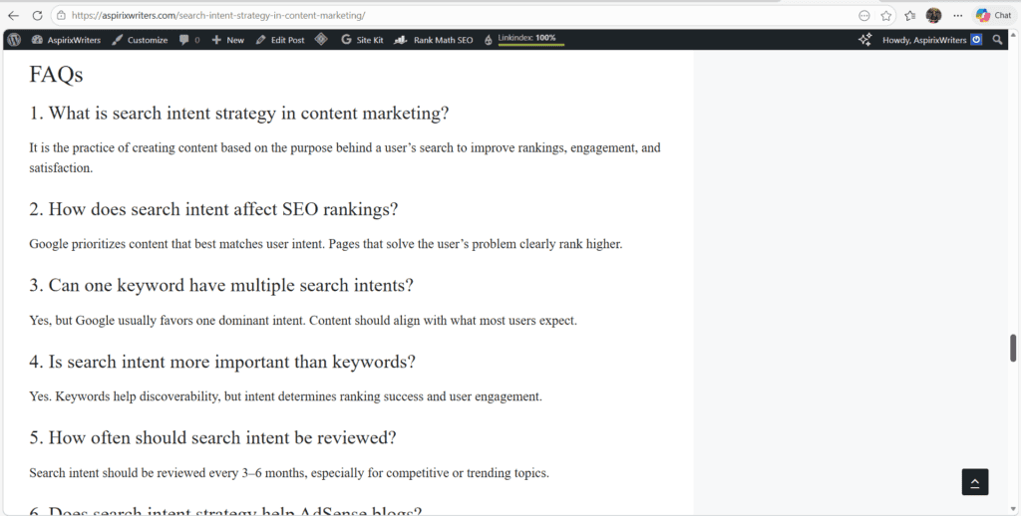Viewport: 1021px width, 516px height.
Task: Click the flame icon beside Linkindex
Action: (x=489, y=40)
